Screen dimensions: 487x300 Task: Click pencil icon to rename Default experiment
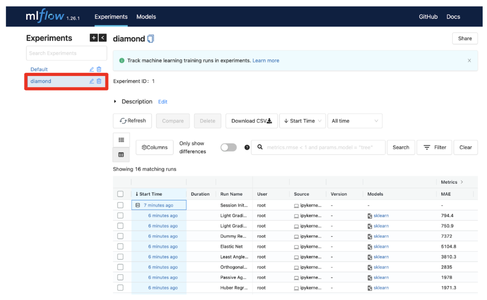point(92,69)
